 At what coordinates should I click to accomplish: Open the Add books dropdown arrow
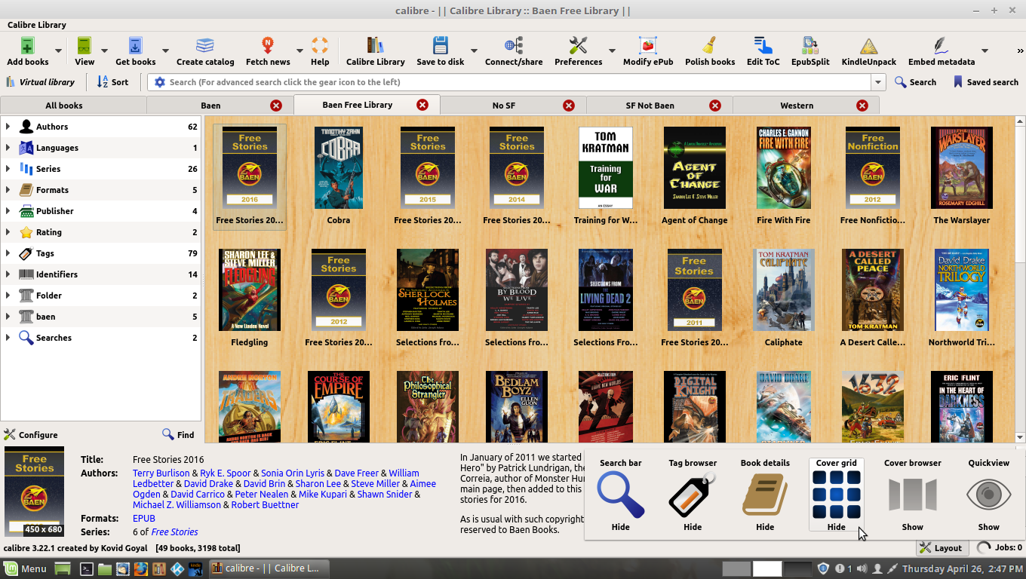click(58, 51)
